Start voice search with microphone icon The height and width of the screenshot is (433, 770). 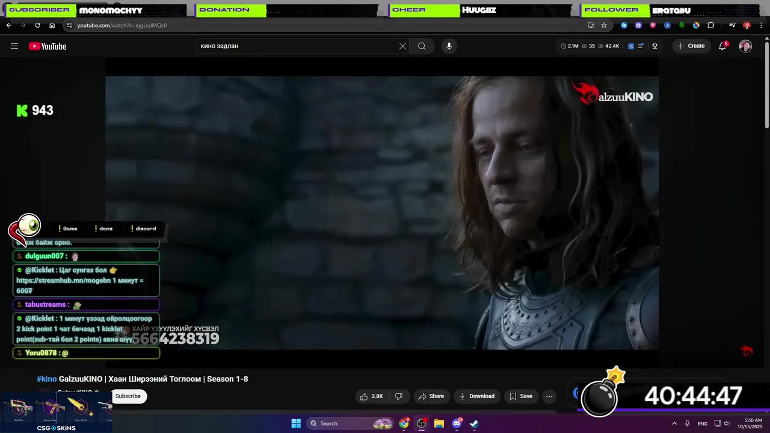[x=449, y=46]
